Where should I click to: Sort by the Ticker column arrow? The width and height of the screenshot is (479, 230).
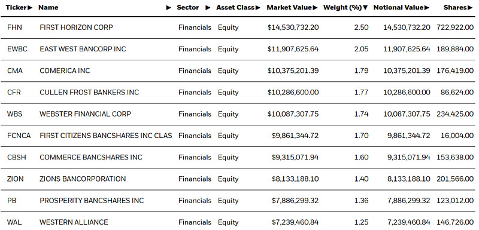(29, 8)
